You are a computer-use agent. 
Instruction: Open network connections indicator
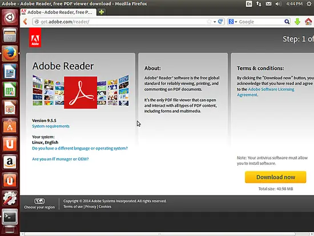(259, 3)
